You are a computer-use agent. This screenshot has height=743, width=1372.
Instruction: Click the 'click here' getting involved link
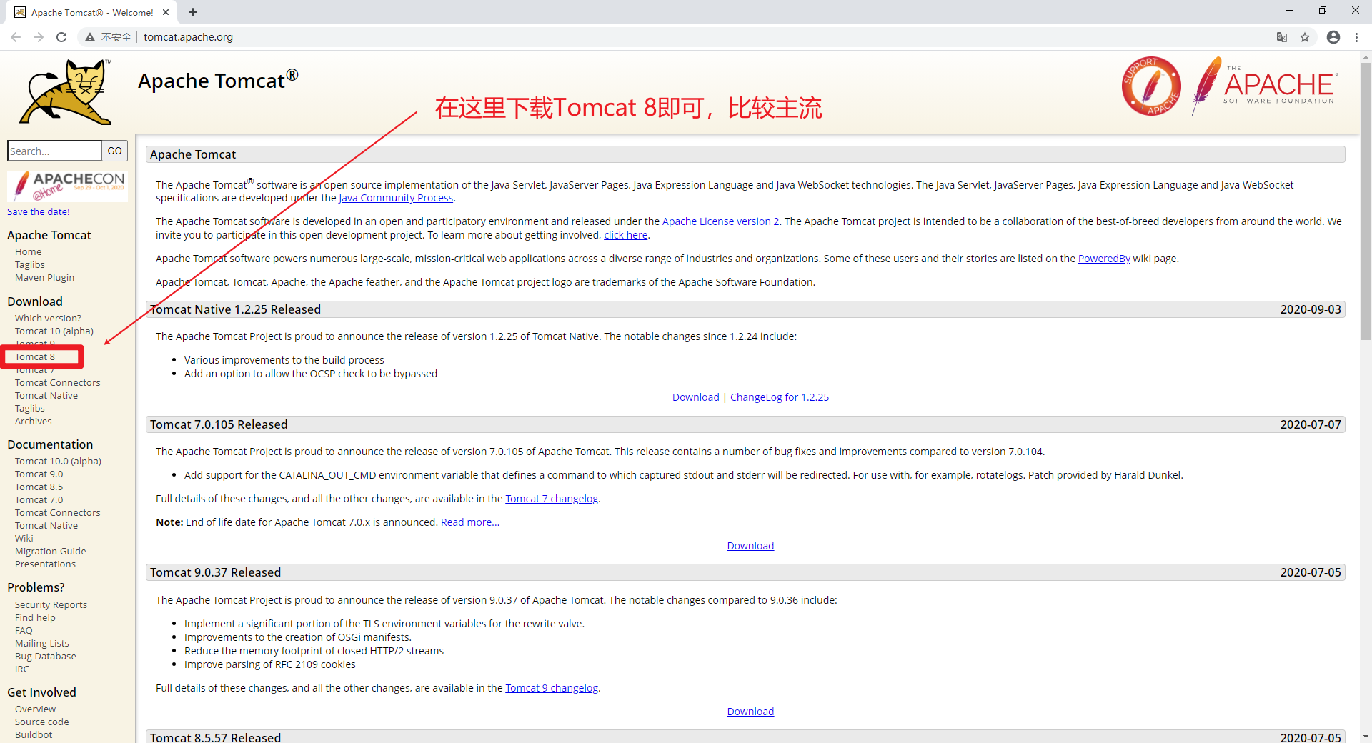coord(625,235)
